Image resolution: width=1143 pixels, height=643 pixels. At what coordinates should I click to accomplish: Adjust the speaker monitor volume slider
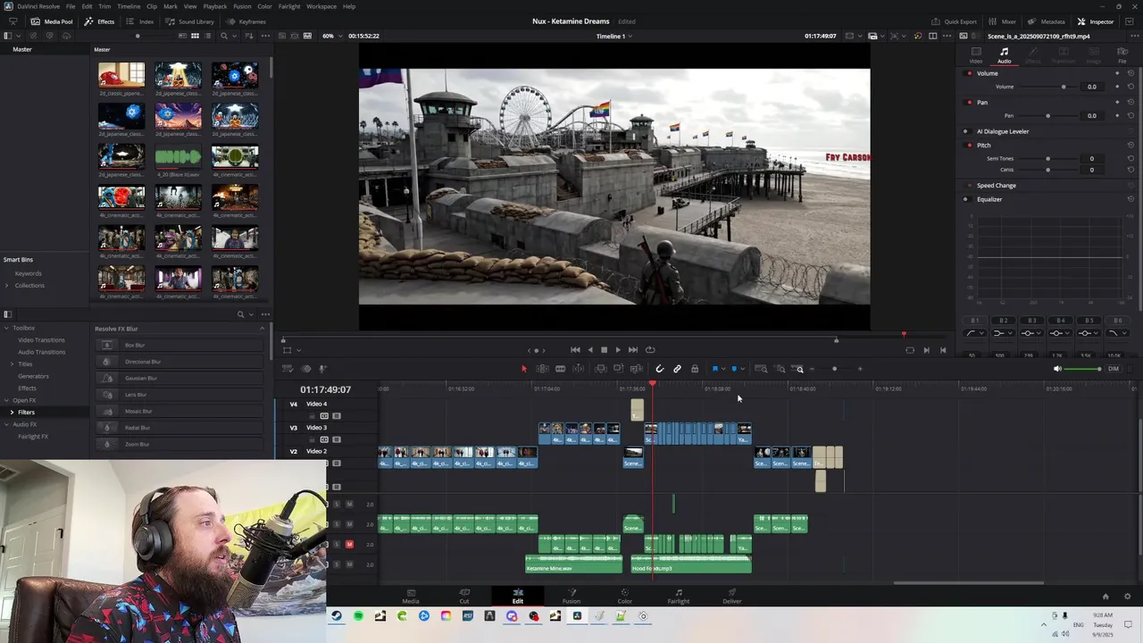tap(1084, 369)
